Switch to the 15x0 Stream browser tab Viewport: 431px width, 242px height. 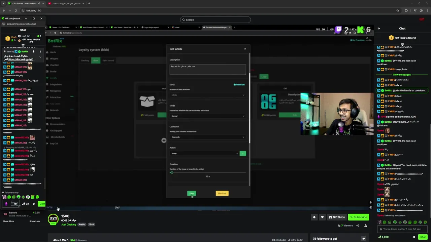coord(26,3)
